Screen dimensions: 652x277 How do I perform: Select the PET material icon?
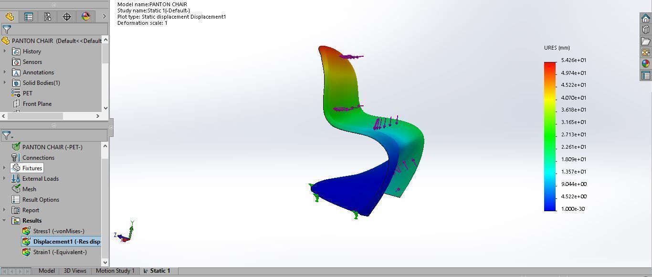pyautogui.click(x=16, y=93)
